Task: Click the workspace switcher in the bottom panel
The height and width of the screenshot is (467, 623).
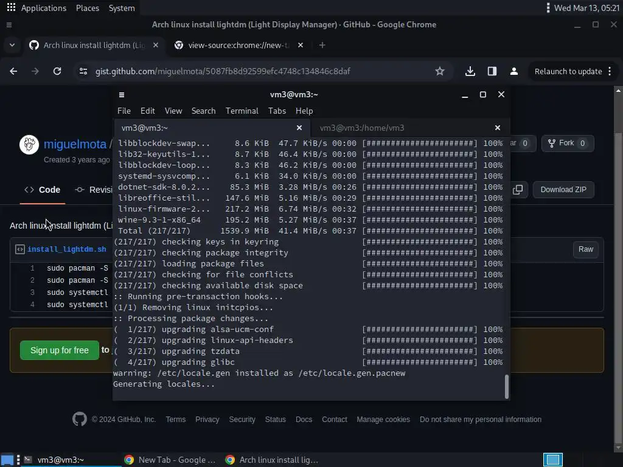Action: pos(552,460)
